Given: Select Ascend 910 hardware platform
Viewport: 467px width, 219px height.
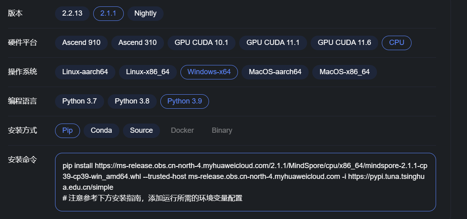Looking at the screenshot, I should pyautogui.click(x=81, y=43).
